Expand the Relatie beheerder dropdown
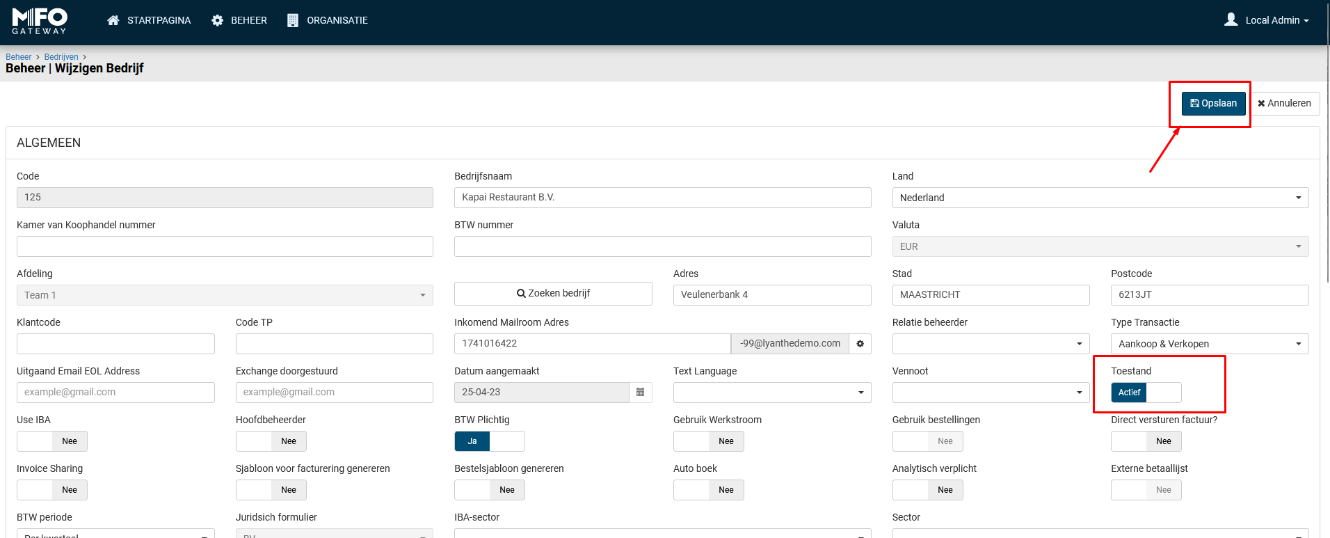The height and width of the screenshot is (538, 1330). click(991, 344)
